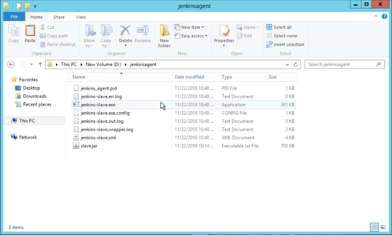Click Copy path in the ribbon
Screen dimensions: 392x235
pos(54,36)
